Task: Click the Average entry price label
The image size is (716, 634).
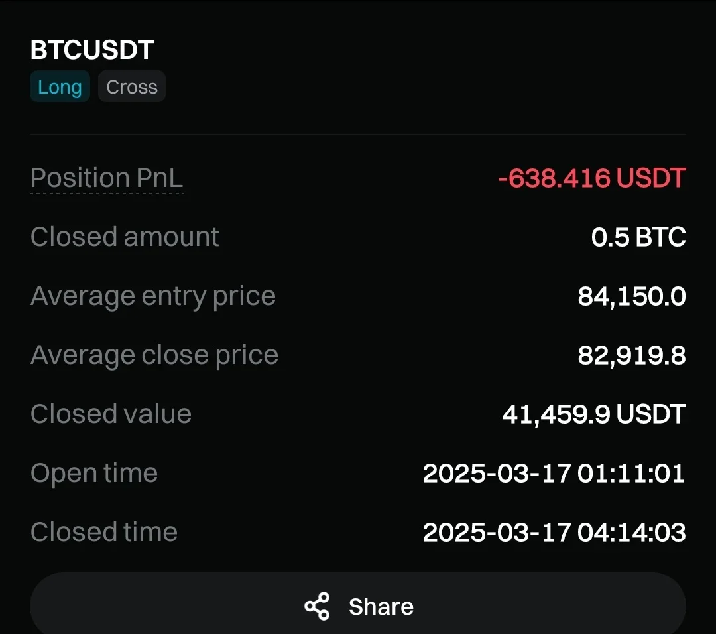Action: click(x=153, y=296)
